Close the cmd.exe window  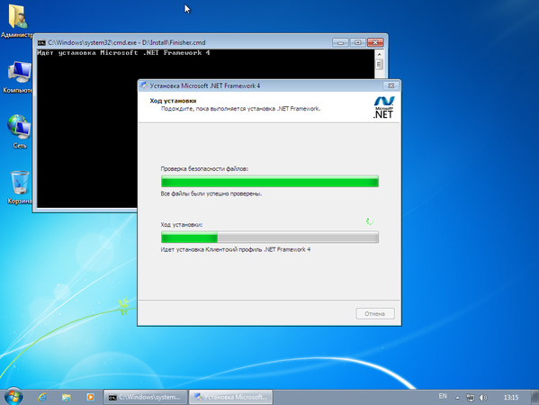point(375,42)
